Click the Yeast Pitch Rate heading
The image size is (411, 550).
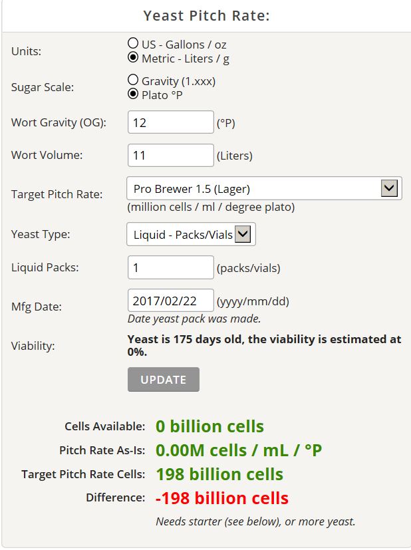206,16
